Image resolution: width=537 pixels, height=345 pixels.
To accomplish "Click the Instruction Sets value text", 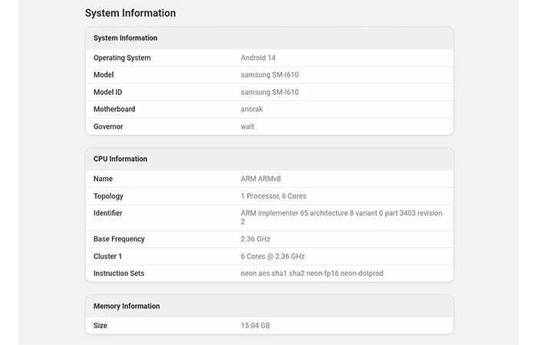I will [311, 274].
